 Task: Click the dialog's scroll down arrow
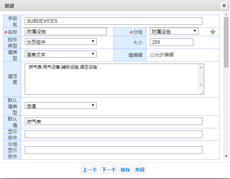[226, 156]
